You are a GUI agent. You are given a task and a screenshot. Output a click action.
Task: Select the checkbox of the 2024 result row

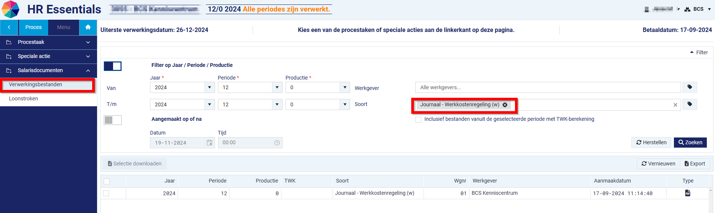click(106, 193)
